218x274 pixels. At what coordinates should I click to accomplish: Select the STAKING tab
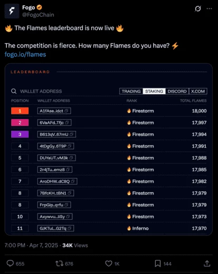tap(154, 91)
